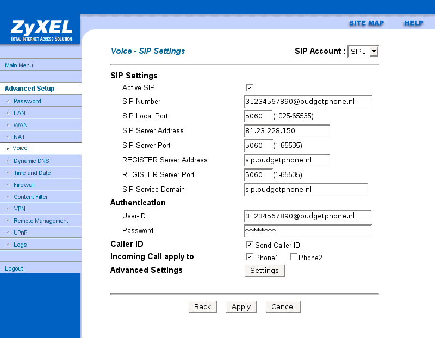Open the HELP link
Screen dimensions: 435x338
click(413, 23)
